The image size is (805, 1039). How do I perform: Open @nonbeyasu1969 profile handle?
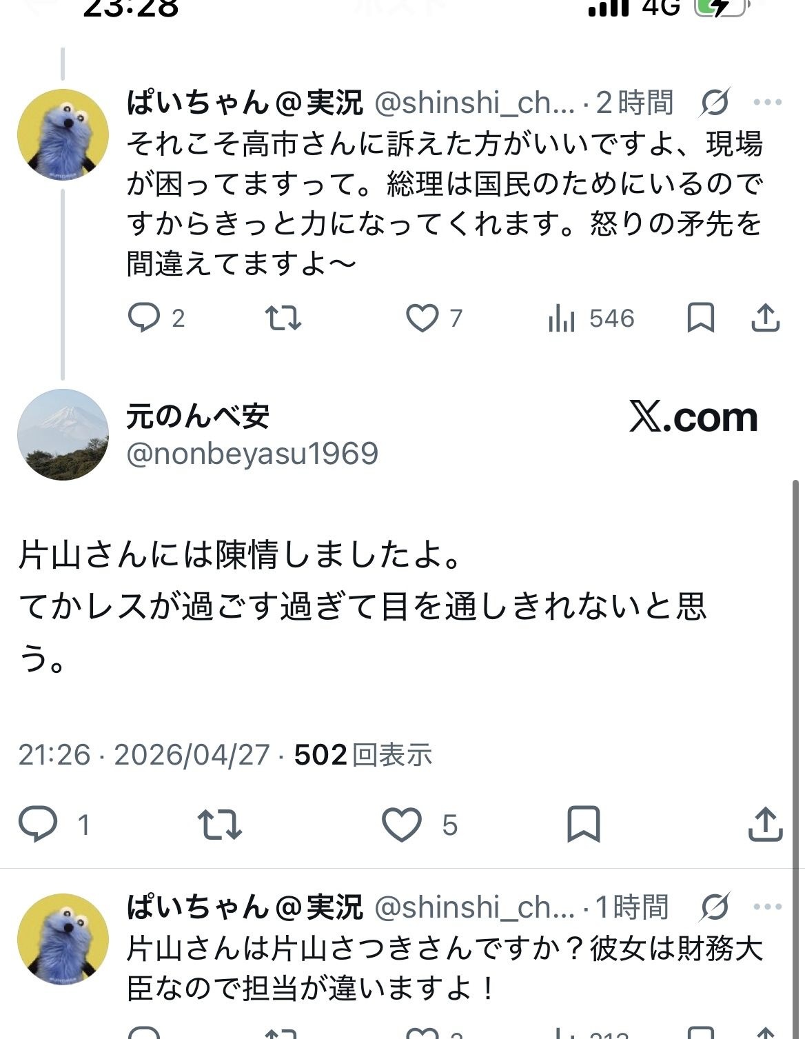pos(252,454)
